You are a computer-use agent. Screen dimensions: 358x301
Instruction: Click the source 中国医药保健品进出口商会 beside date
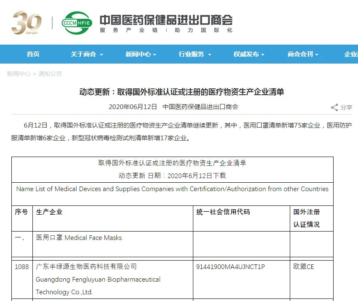200,107
